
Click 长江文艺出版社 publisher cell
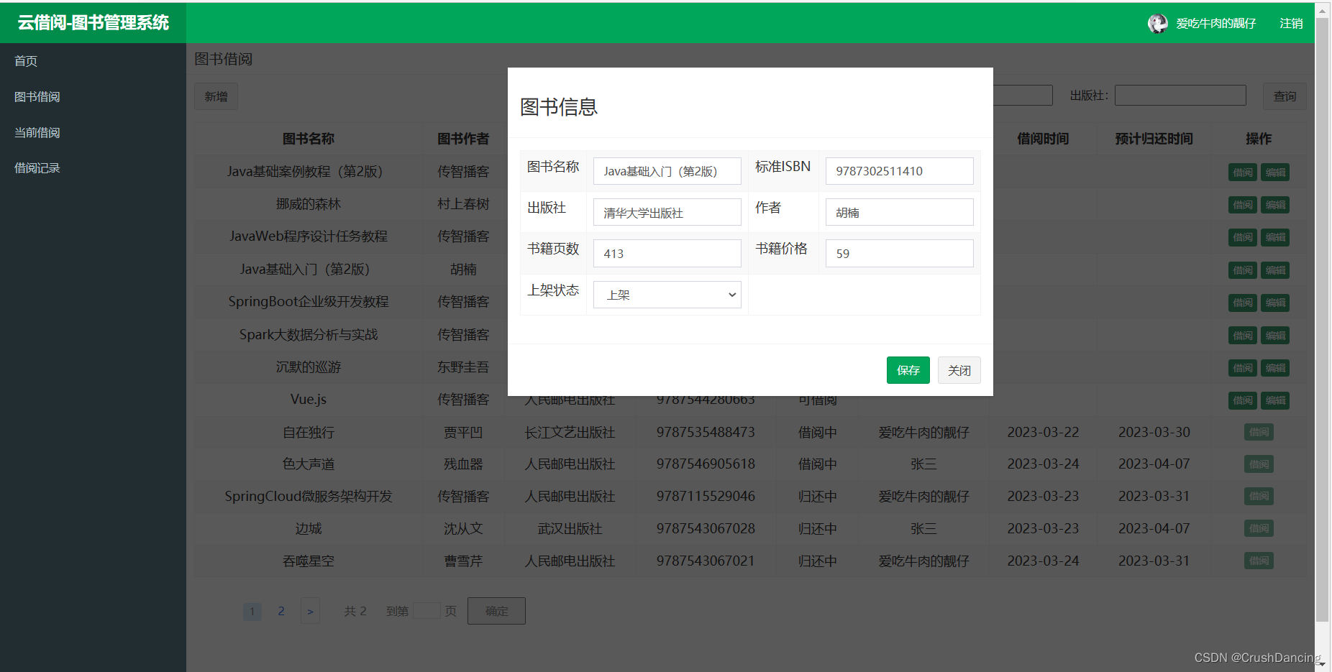(570, 432)
